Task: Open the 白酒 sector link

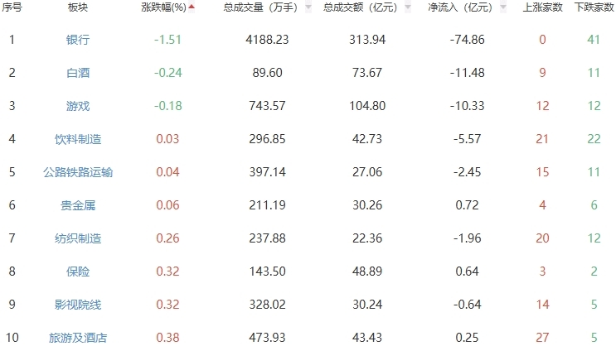Action: click(78, 73)
